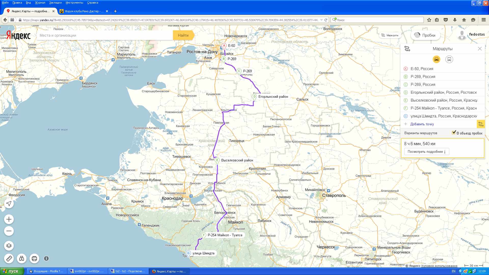Open the Файл menu
489x275 pixels.
(5, 3)
